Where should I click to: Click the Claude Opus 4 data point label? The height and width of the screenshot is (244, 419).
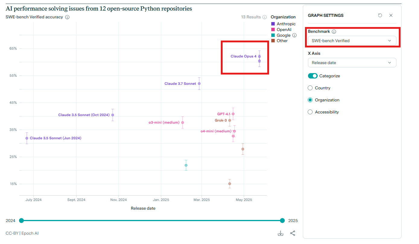(x=243, y=56)
